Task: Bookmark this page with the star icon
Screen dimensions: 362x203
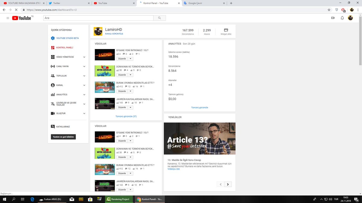Action: (x=329, y=10)
